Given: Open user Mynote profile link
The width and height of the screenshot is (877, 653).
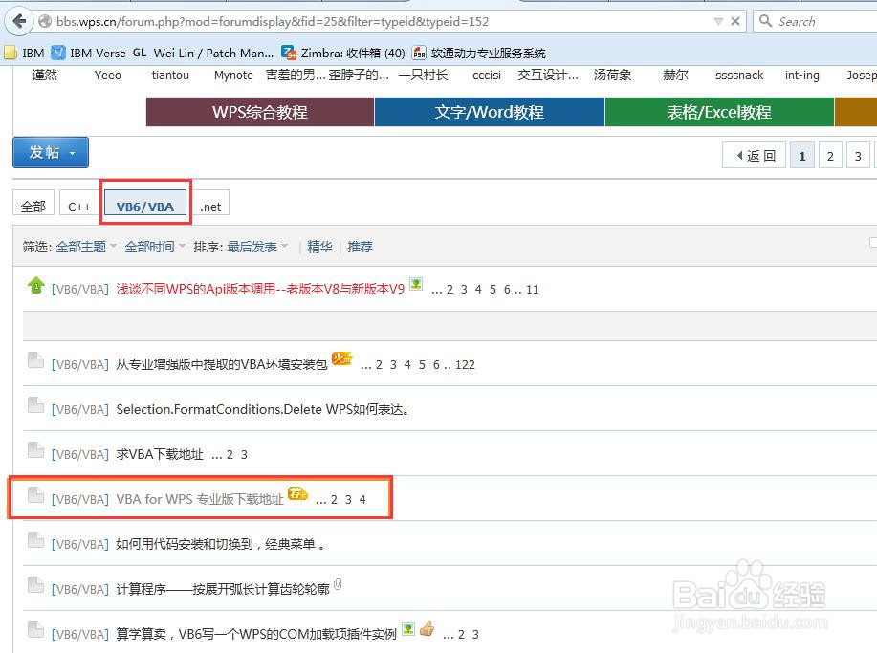Looking at the screenshot, I should click(x=233, y=75).
